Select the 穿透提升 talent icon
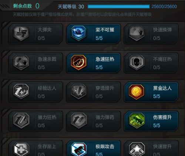Image resolution: width=185 pixels, height=156 pixels. (79, 92)
